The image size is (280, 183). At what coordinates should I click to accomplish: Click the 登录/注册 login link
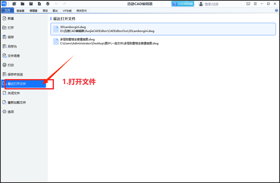tap(211, 4)
